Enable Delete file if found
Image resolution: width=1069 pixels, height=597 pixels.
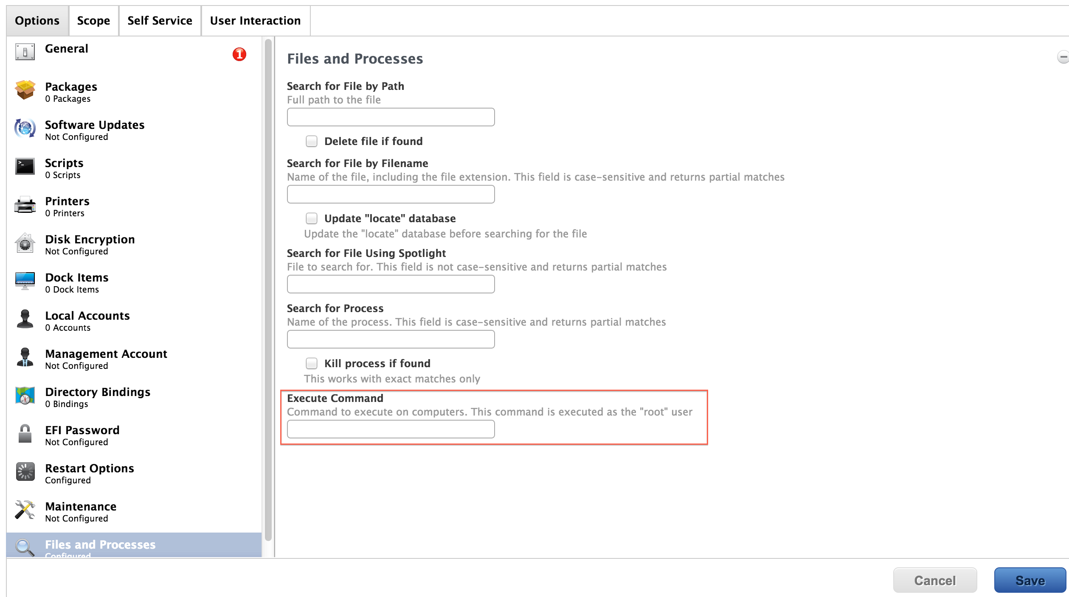(x=312, y=141)
